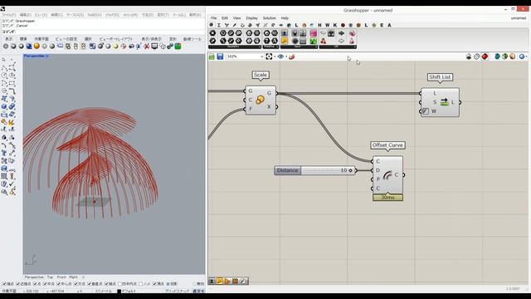This screenshot has width=531, height=299.
Task: Click the C output grip of Offset Curve
Action: (x=404, y=175)
